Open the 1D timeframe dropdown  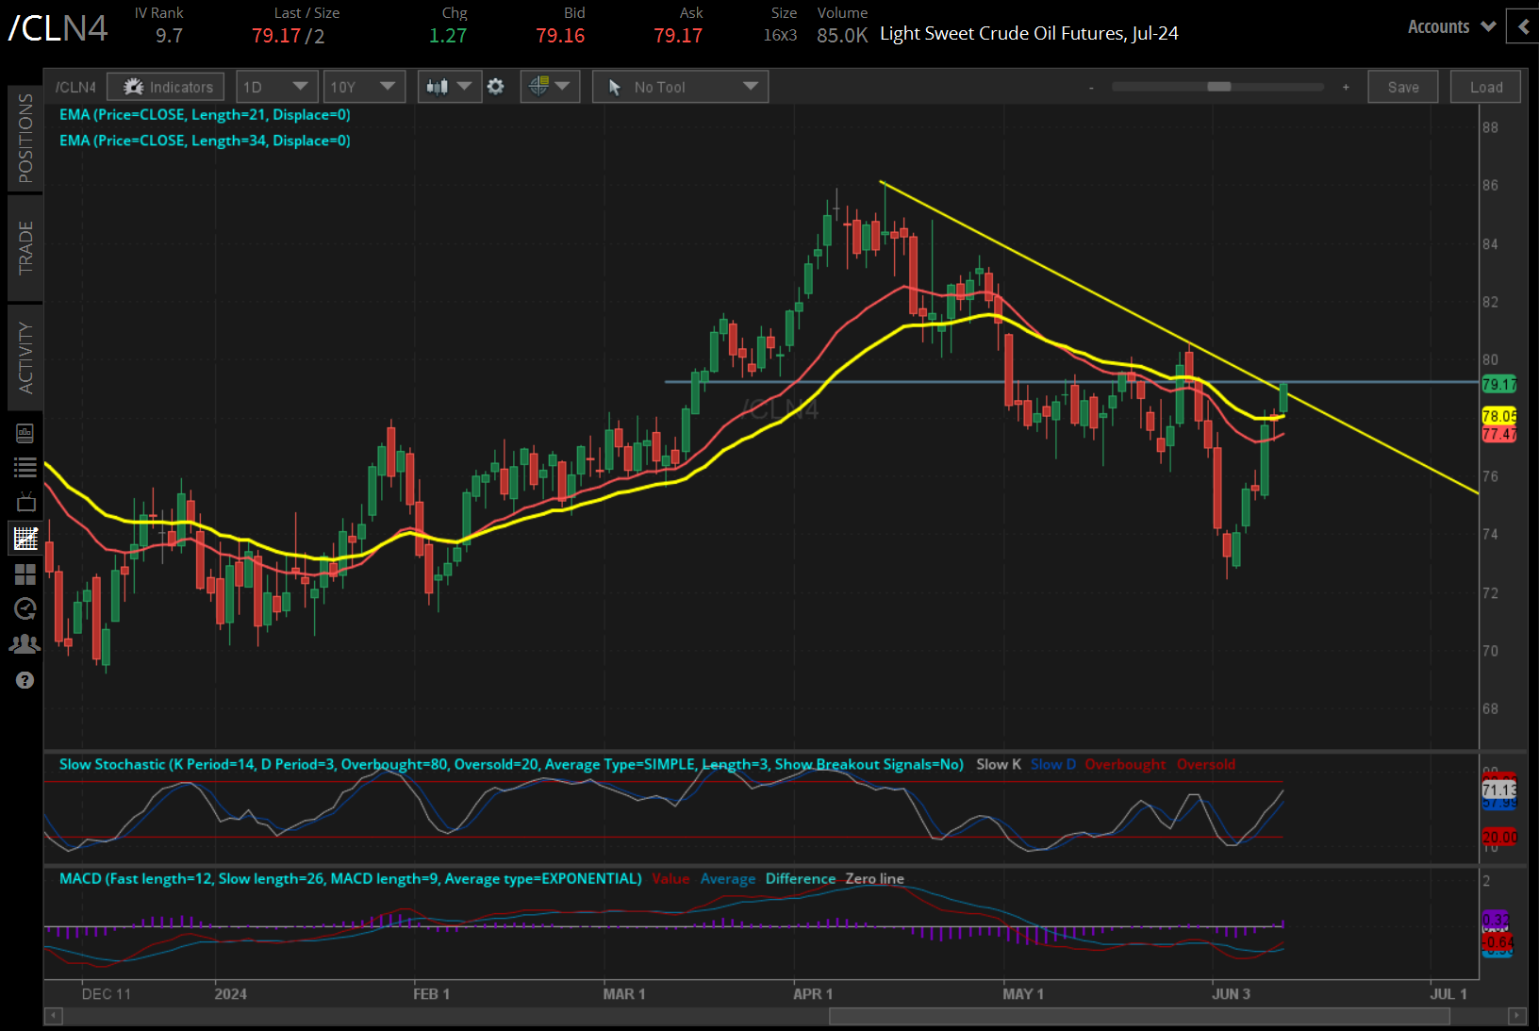(x=276, y=86)
